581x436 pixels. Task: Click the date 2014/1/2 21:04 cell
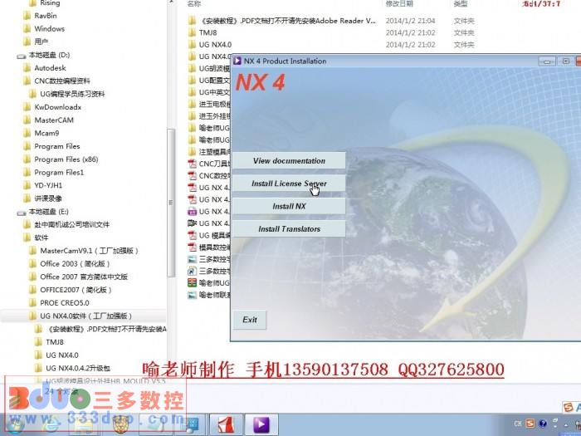pyautogui.click(x=410, y=21)
